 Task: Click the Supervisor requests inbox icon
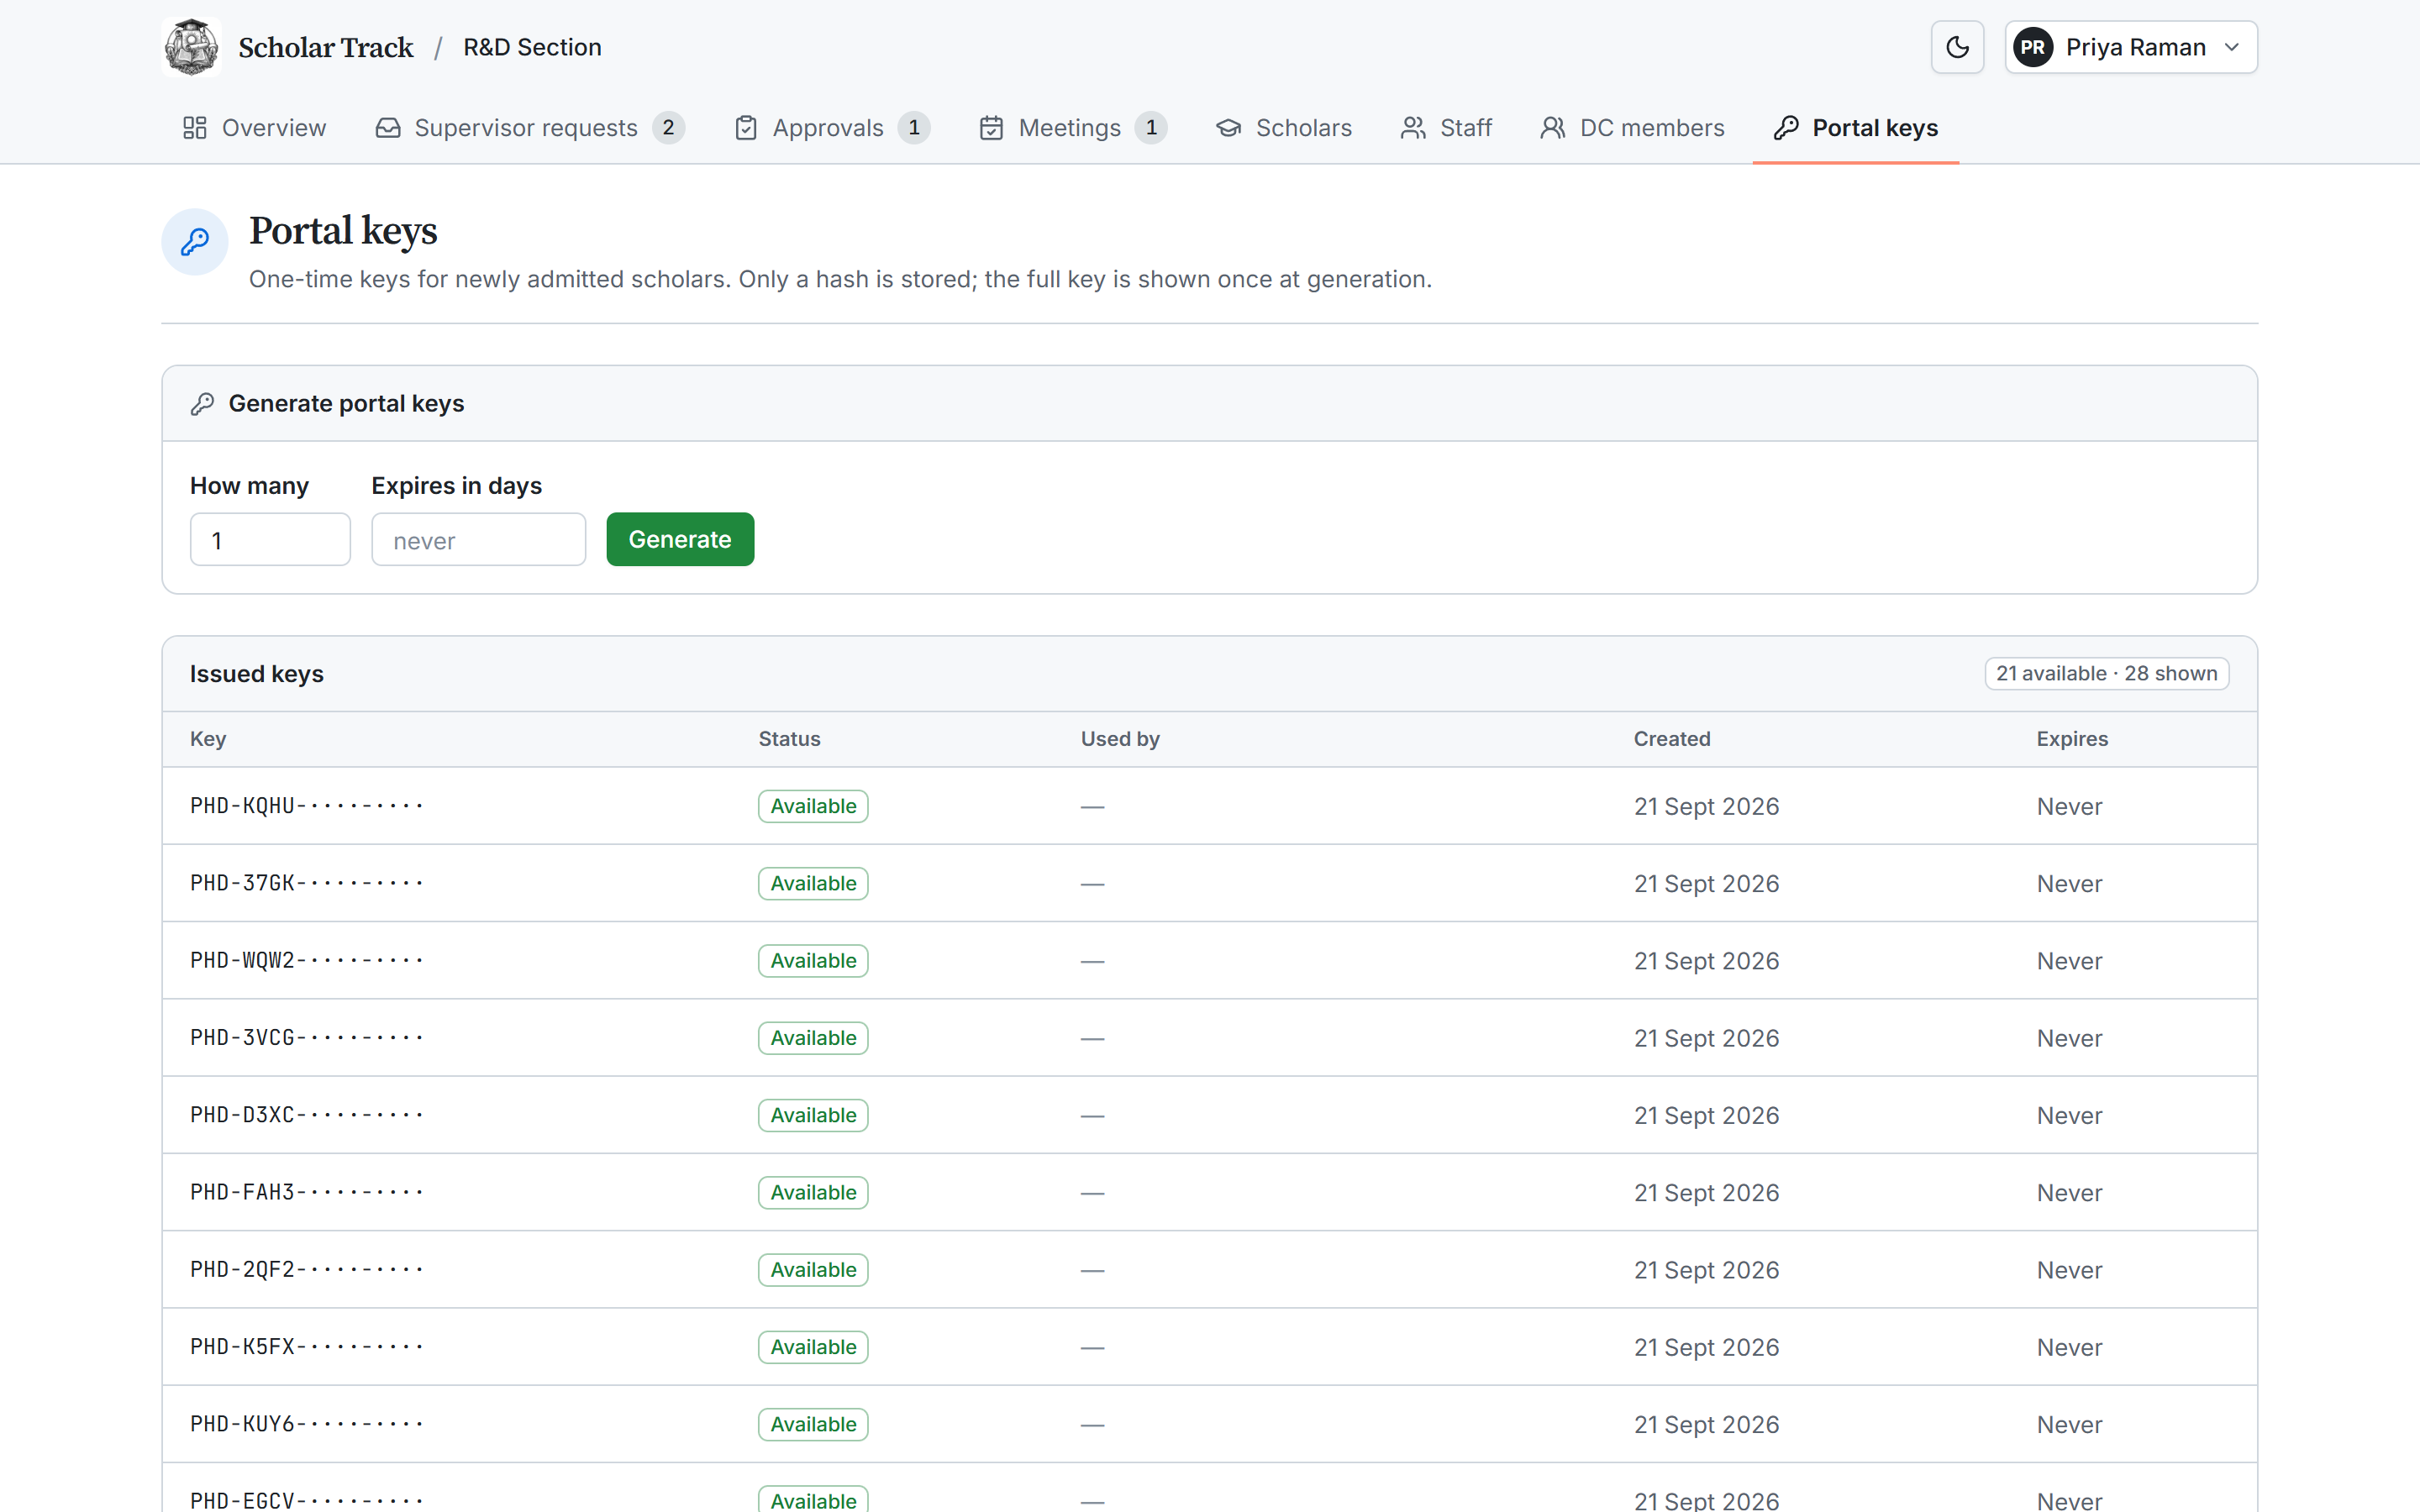tap(388, 128)
